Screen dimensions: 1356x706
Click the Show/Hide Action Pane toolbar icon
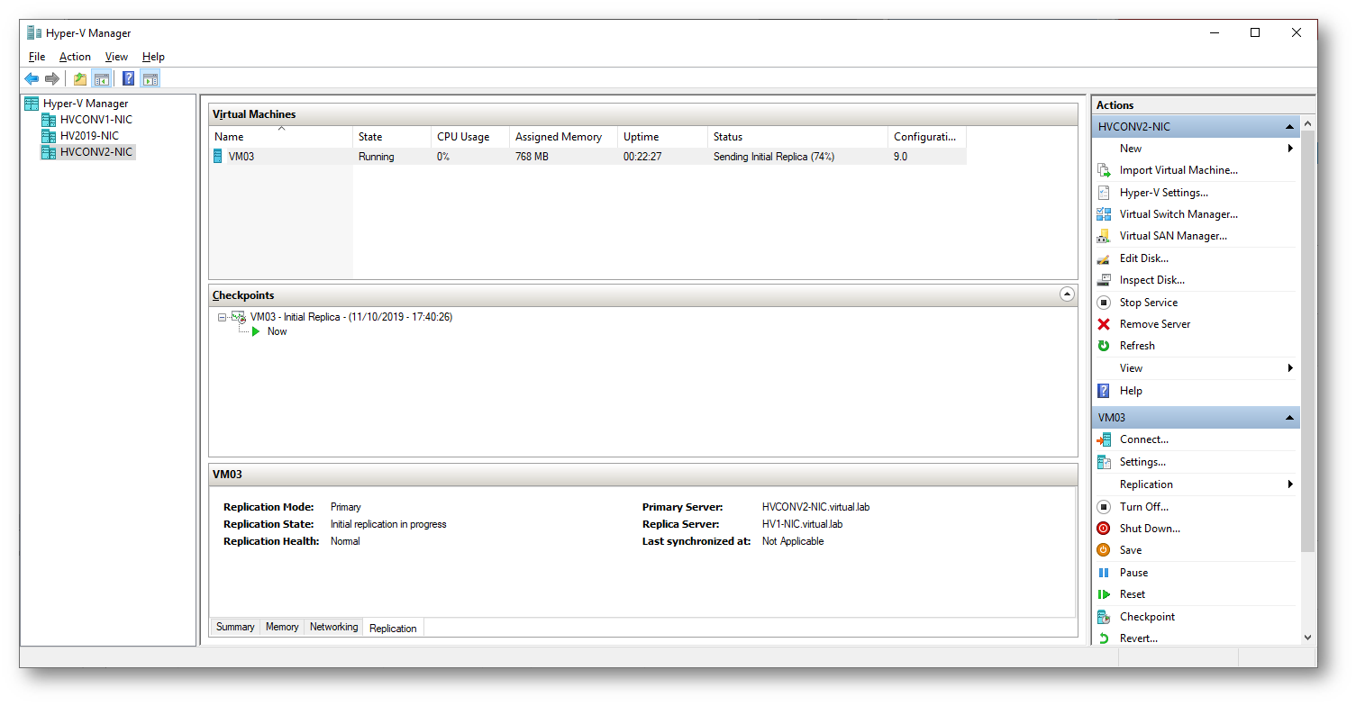[x=150, y=78]
